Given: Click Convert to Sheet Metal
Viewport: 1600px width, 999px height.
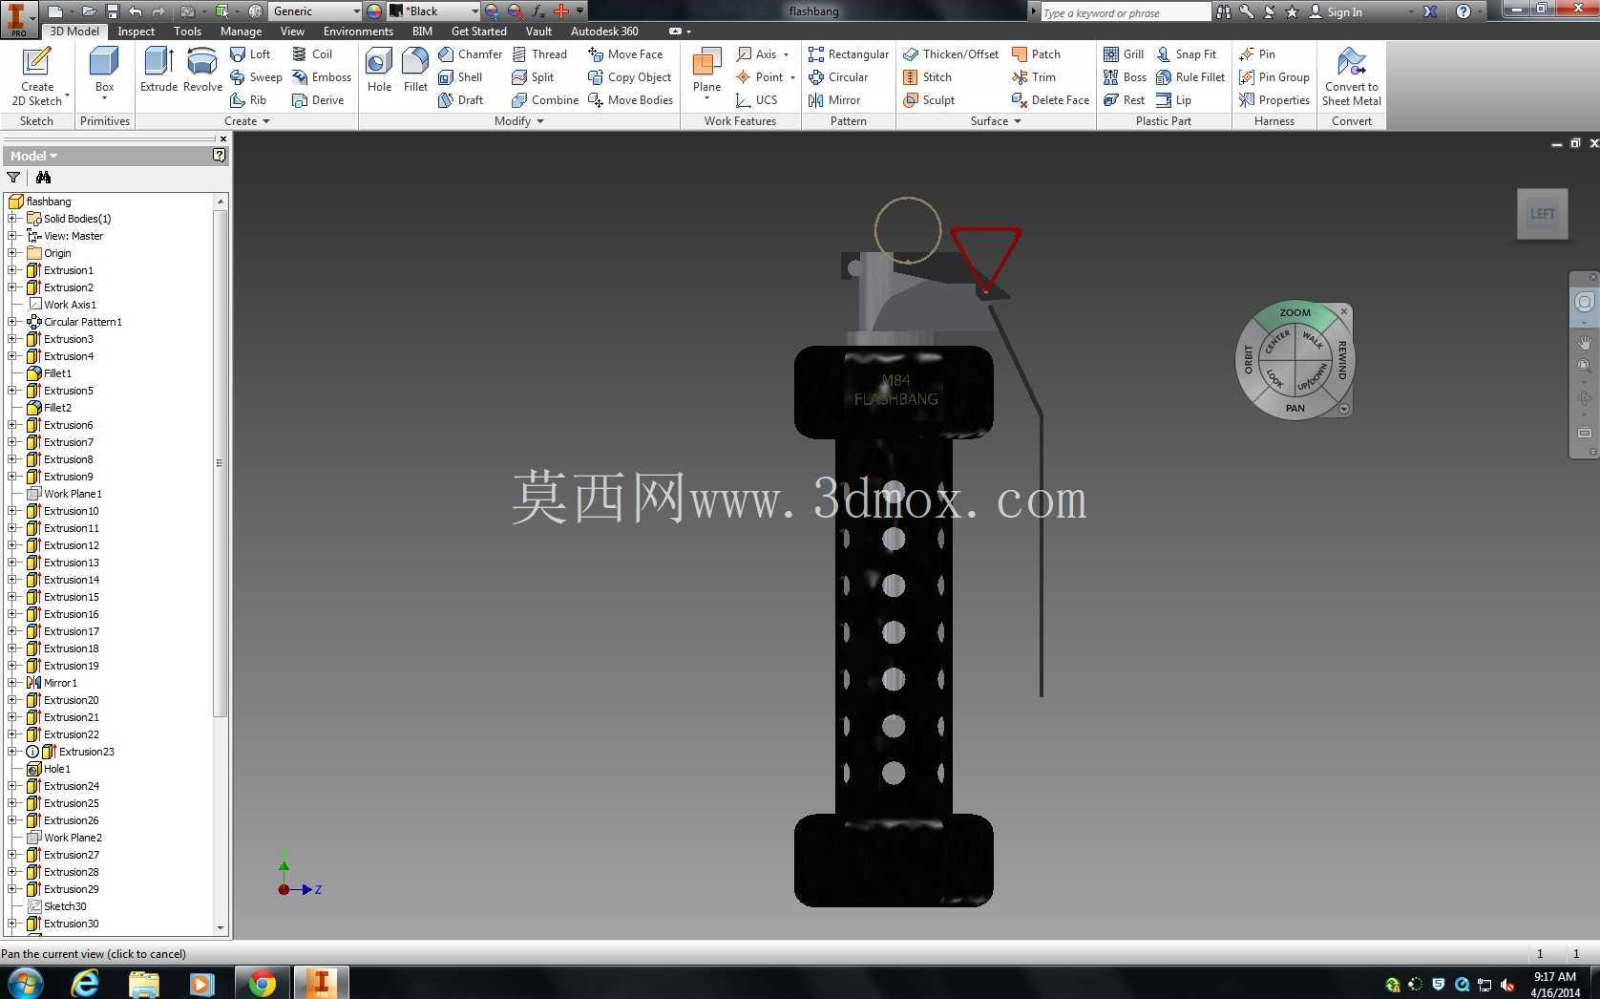Looking at the screenshot, I should point(1351,76).
